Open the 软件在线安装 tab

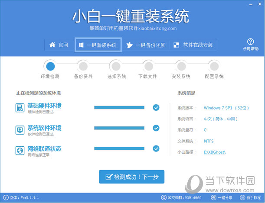(x=193, y=45)
